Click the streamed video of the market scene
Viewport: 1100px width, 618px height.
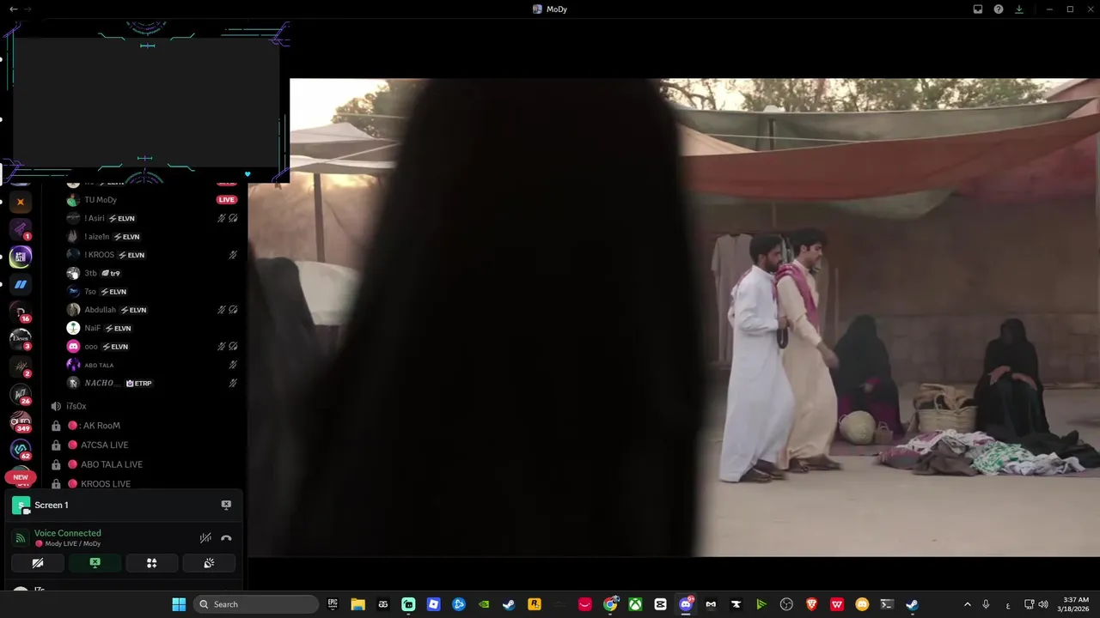674,318
